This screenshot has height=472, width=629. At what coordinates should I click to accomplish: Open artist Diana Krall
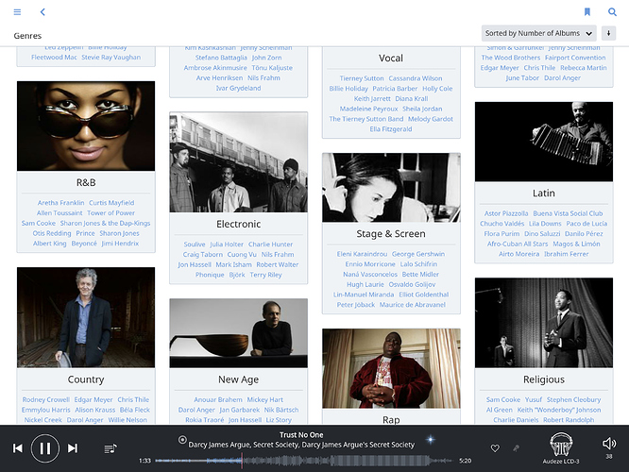[x=412, y=99]
